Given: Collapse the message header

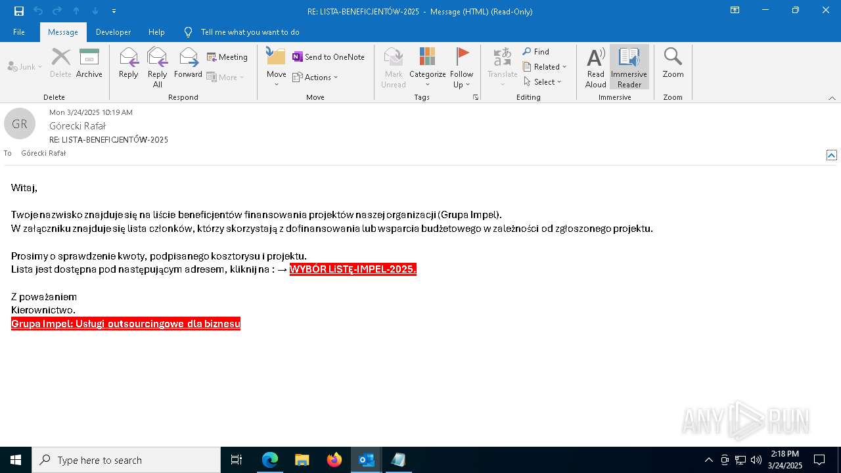Looking at the screenshot, I should pos(832,155).
